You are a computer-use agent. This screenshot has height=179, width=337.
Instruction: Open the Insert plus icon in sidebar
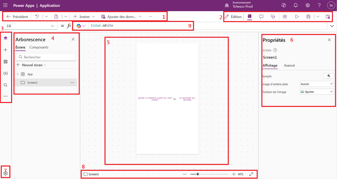pos(6,50)
